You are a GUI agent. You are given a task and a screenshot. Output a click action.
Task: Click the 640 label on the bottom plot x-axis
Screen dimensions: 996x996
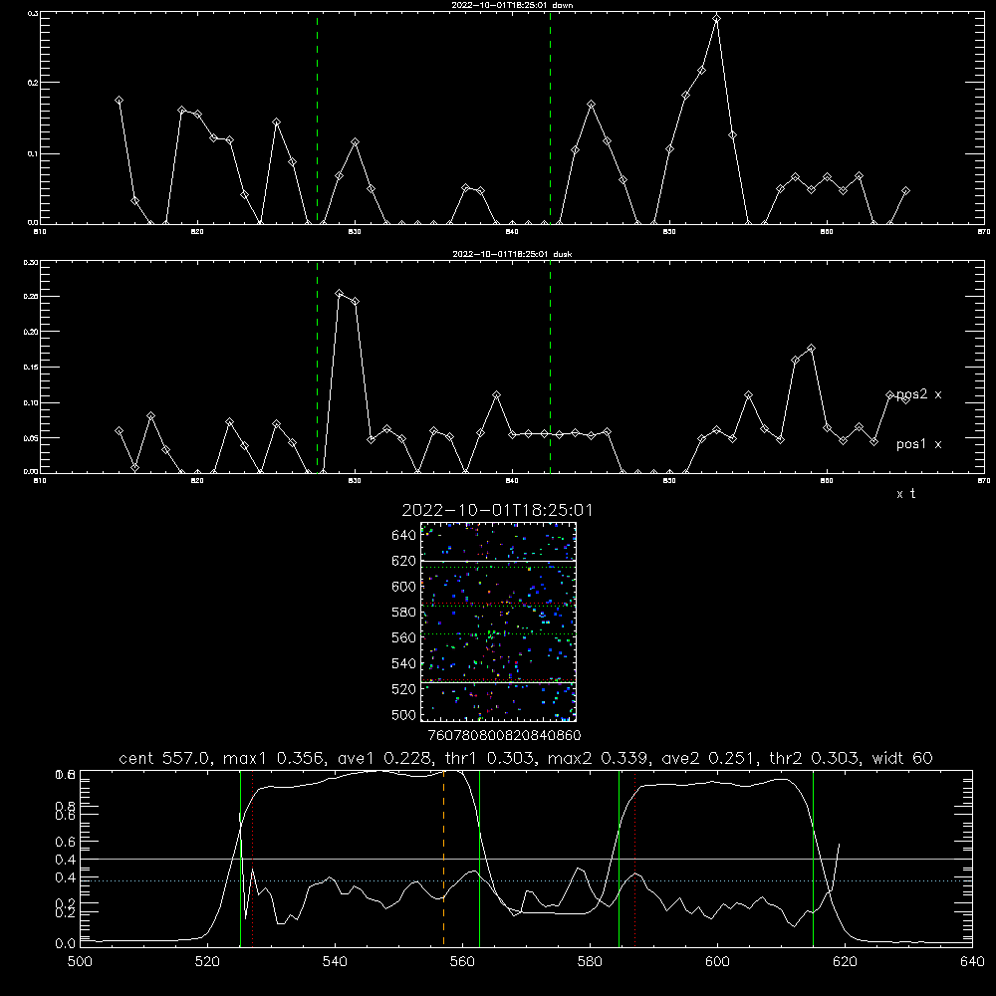point(972,962)
